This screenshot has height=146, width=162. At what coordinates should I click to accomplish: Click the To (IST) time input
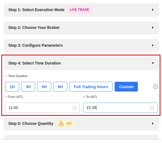(120, 108)
